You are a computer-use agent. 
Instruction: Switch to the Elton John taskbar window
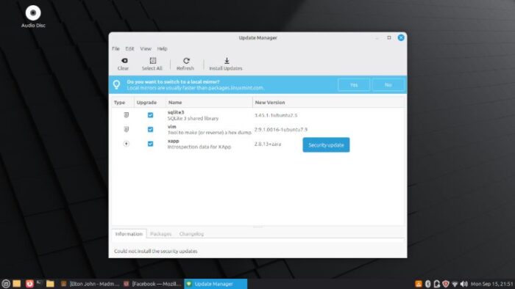coord(90,284)
